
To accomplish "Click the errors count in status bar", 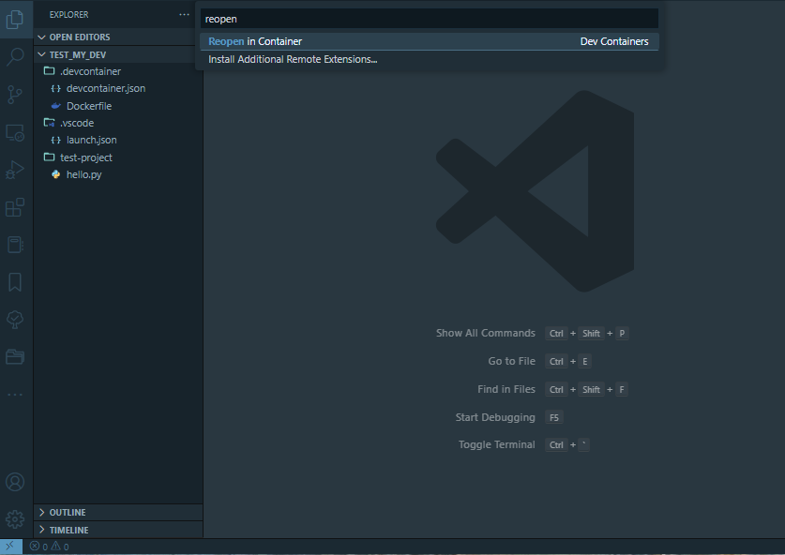I will coord(38,547).
